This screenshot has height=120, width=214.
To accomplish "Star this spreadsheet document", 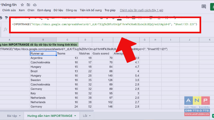I will coord(22,5).
